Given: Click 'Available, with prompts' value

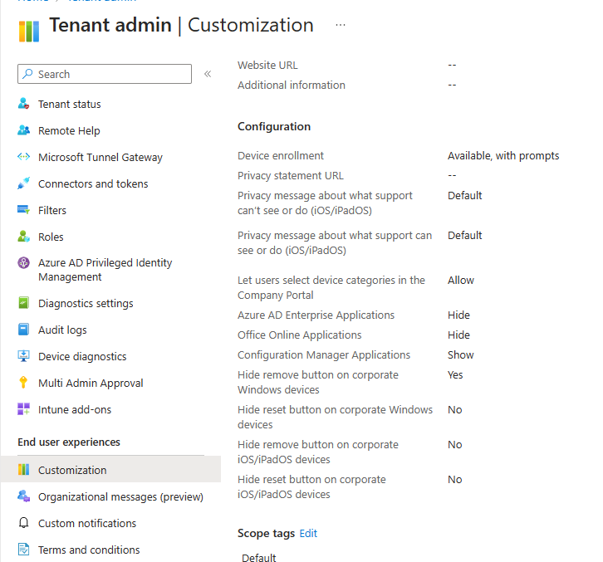Looking at the screenshot, I should pos(503,156).
